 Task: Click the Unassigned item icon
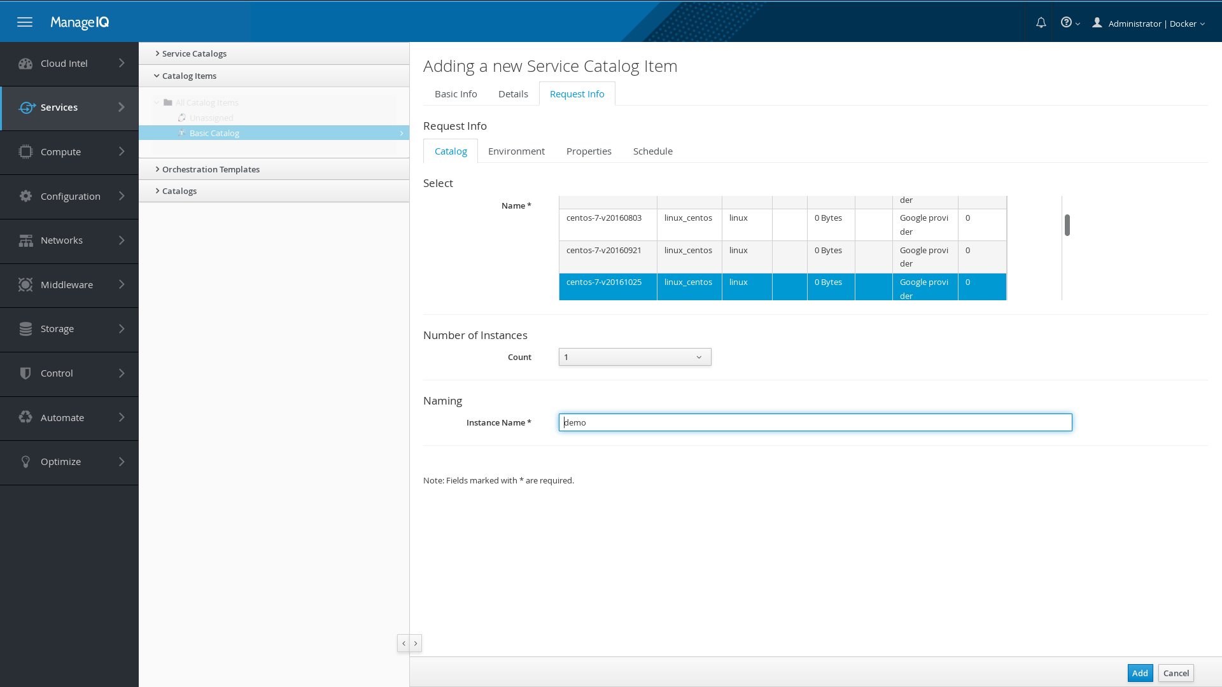182,118
